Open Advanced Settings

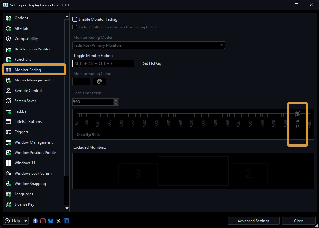coord(253,221)
